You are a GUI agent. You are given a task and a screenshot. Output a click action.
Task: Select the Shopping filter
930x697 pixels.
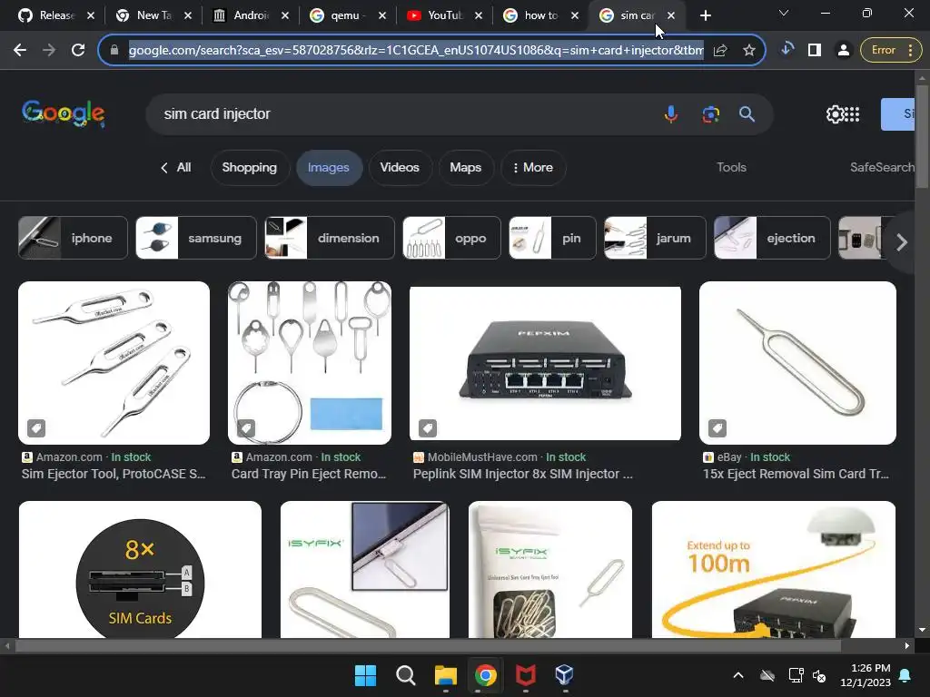coord(249,168)
